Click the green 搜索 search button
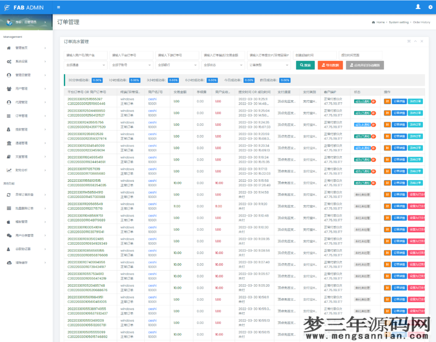 pos(306,65)
